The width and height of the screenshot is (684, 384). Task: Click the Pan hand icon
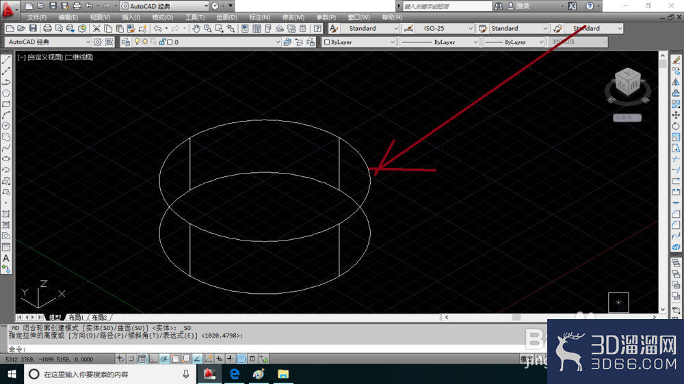(x=196, y=28)
